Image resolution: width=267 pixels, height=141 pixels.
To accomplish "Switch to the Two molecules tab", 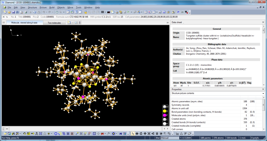I will coord(54,23).
